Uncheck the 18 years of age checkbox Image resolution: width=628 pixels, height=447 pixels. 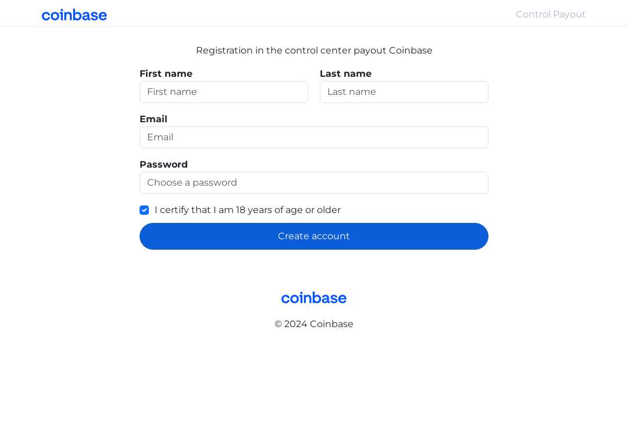coord(144,210)
